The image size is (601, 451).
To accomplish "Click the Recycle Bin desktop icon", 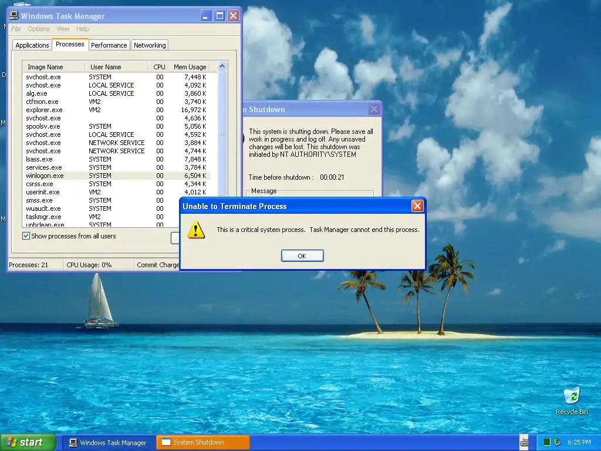I will click(x=572, y=400).
